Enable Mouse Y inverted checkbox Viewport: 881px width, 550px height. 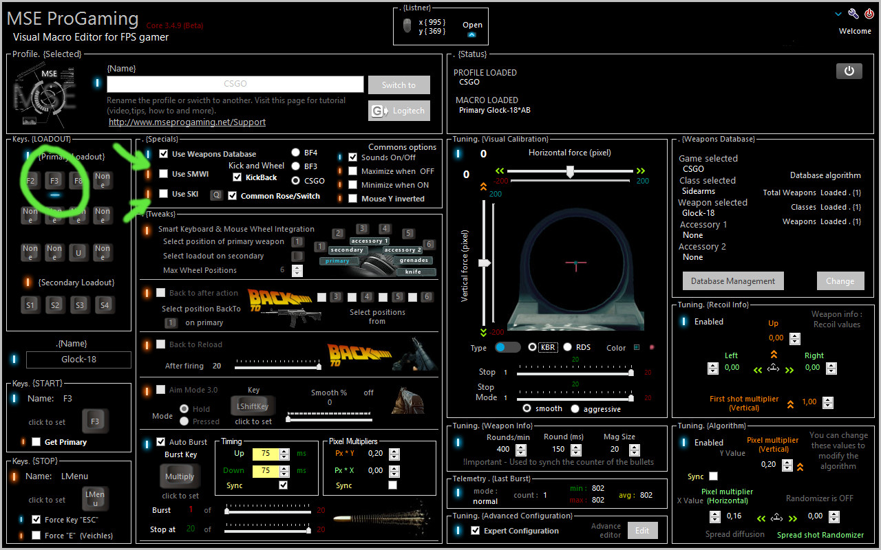coord(353,199)
